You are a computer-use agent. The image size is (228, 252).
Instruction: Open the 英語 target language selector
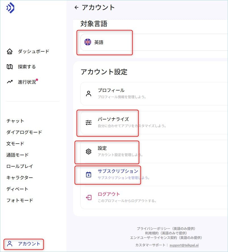click(154, 42)
